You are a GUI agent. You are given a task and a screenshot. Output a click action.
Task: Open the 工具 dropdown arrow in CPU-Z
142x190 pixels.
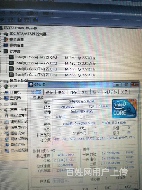coord(95,189)
